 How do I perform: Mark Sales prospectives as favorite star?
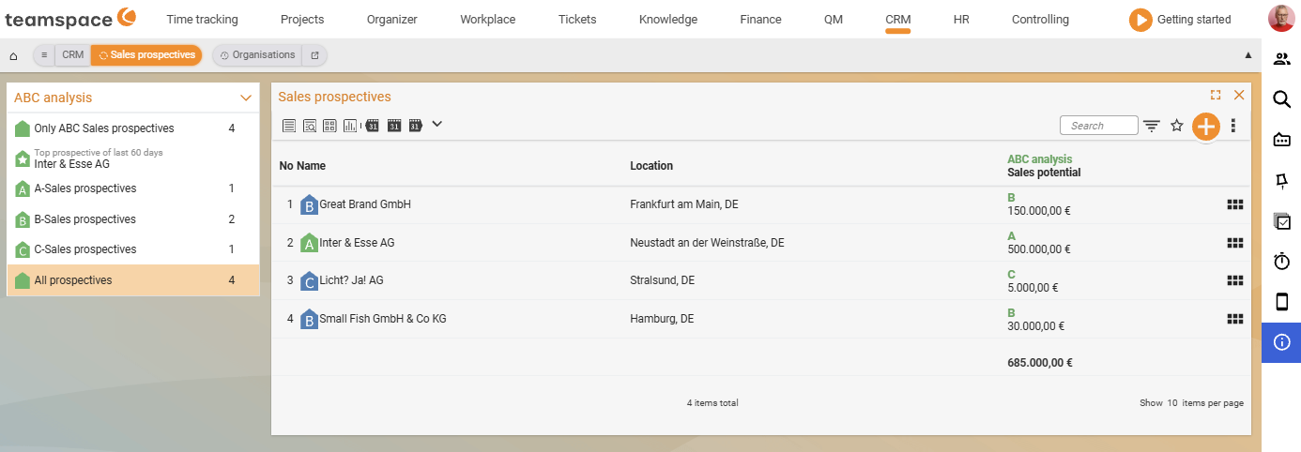coord(1176,126)
